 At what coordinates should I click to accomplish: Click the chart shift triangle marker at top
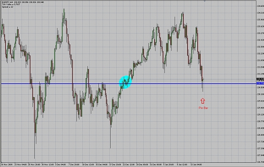[x=204, y=1]
